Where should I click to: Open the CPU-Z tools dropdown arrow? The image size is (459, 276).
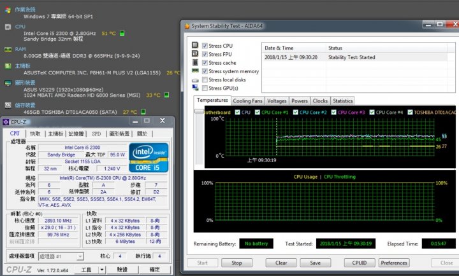(x=102, y=269)
